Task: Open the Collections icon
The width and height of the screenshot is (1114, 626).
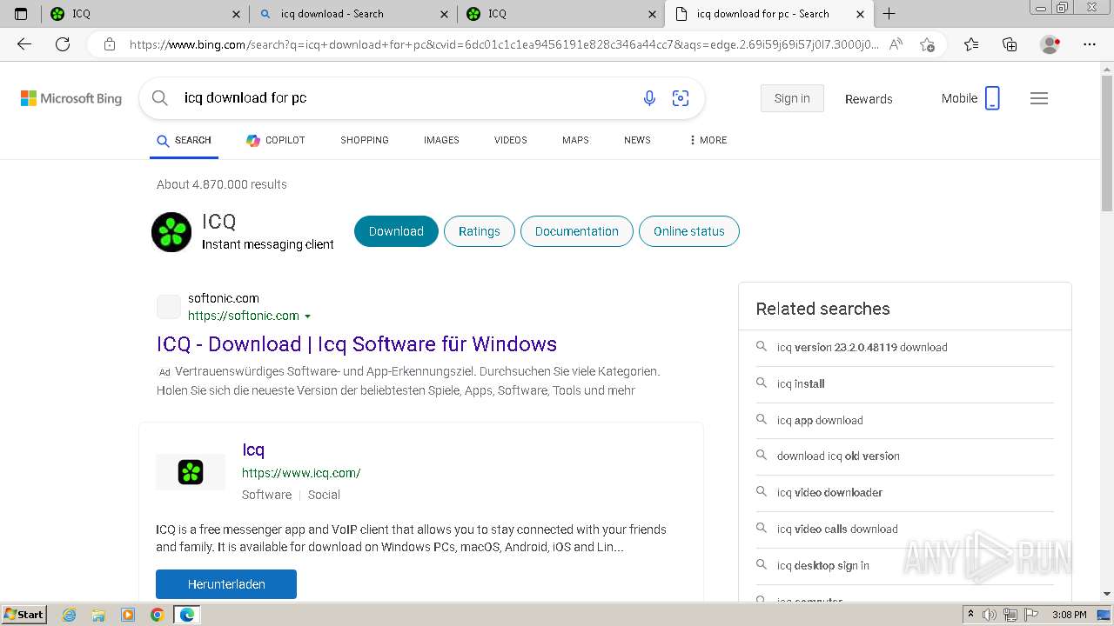Action: (x=1010, y=44)
